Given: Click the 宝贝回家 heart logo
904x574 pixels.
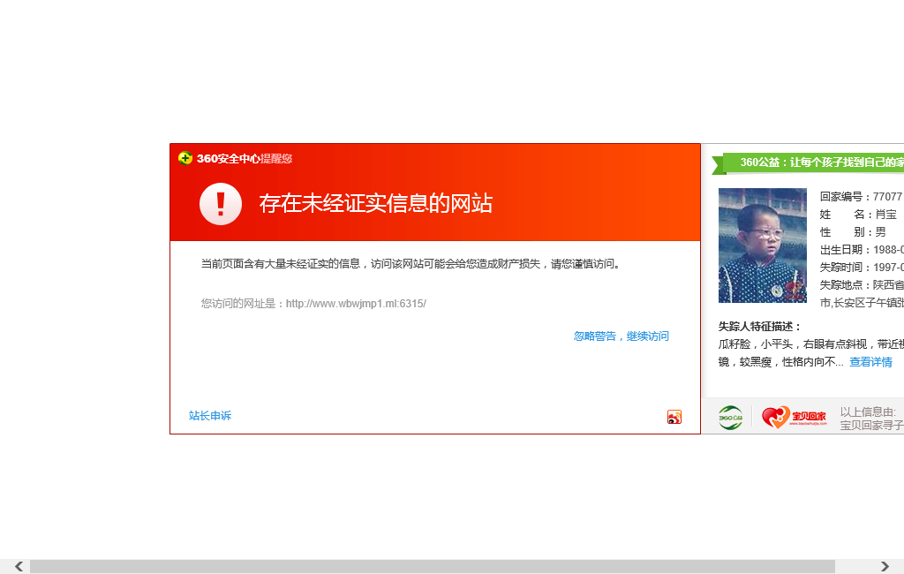Looking at the screenshot, I should (x=794, y=417).
